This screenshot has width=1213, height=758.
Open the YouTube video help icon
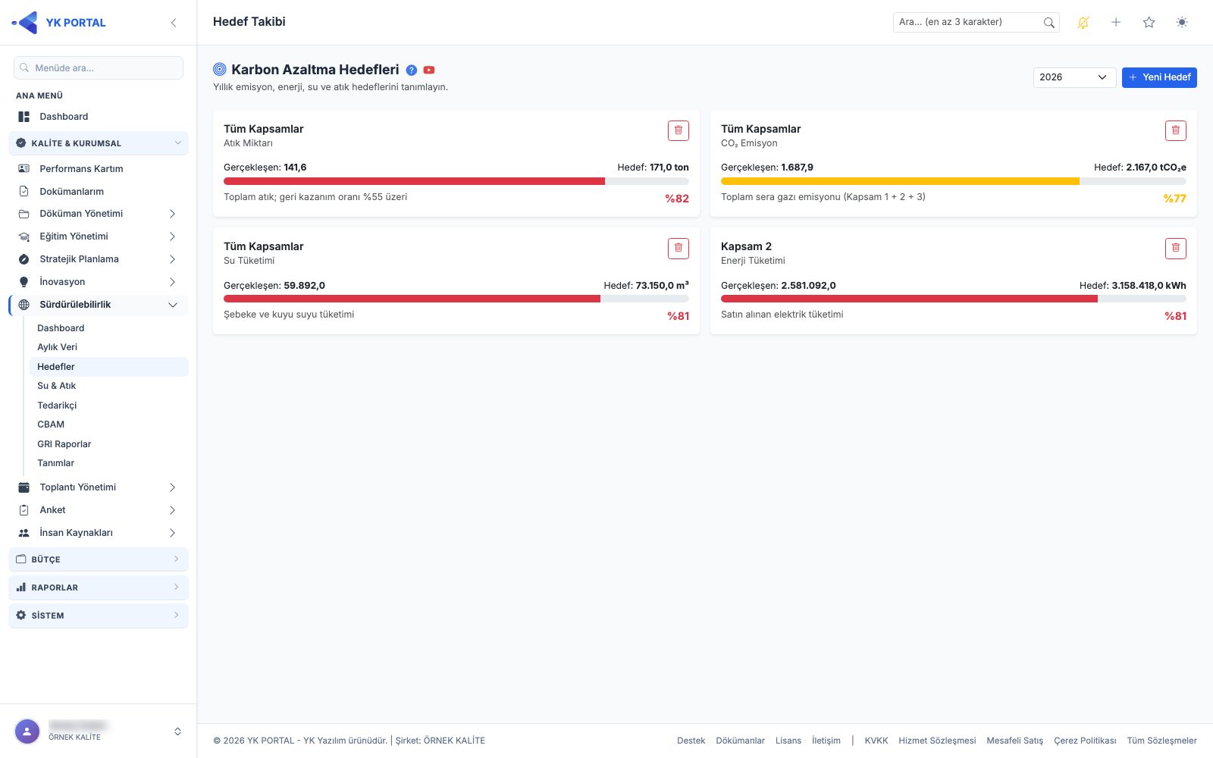coord(429,70)
